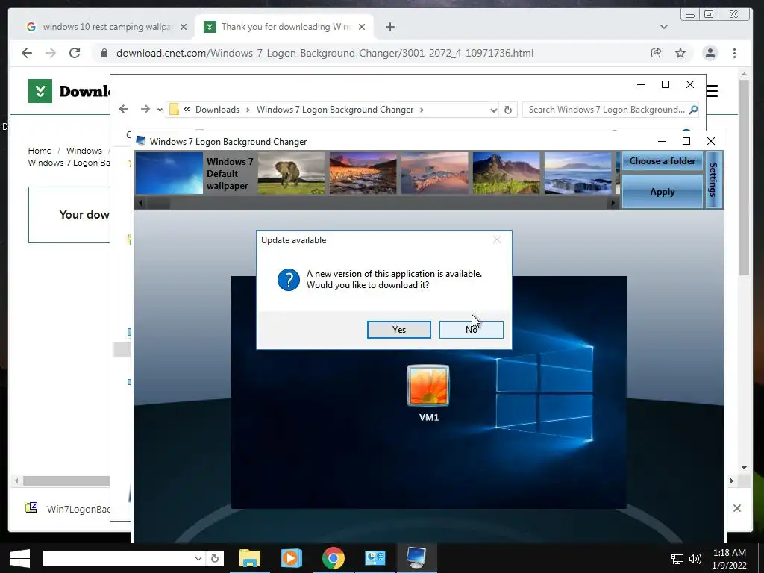Open Chrome three-dot menu
Image resolution: width=764 pixels, height=573 pixels.
(x=734, y=53)
